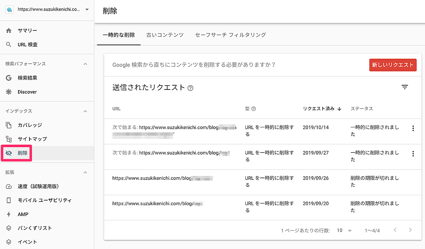Viewport: 425px width, 249px height.
Task: Collapse the インデックス section
Action: (x=85, y=111)
